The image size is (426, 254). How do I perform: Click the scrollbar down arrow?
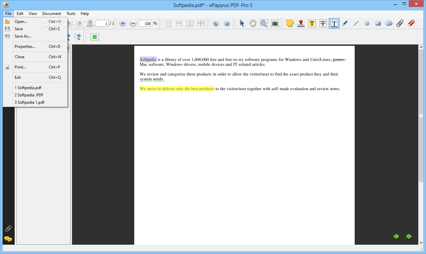pyautogui.click(x=421, y=243)
